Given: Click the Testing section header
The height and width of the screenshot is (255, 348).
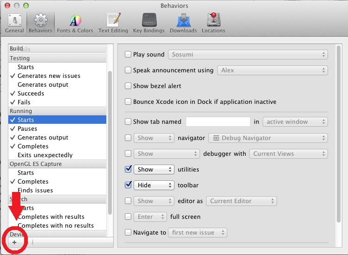Looking at the screenshot, I should tap(57, 58).
